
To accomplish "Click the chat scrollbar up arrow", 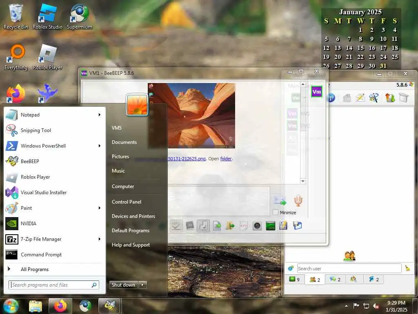I will pos(303,84).
